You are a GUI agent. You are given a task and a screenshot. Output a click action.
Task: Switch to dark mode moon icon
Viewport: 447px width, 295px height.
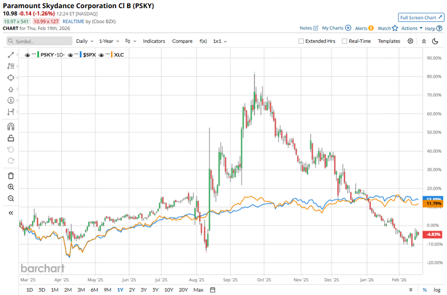point(435,41)
